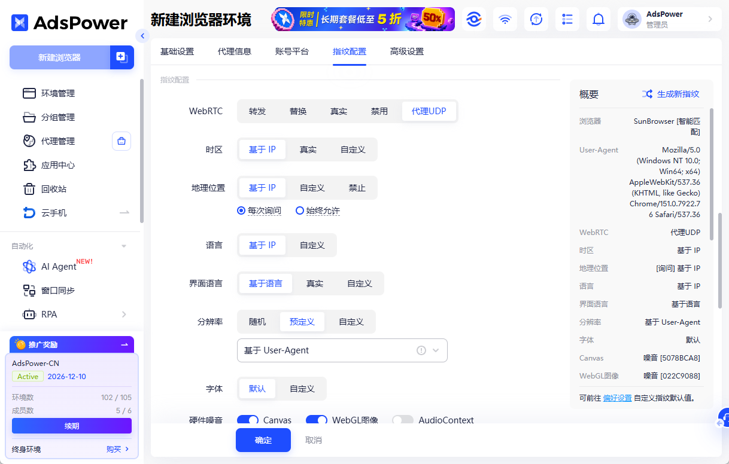
Task: Open the 基于 User-Agent resolution dropdown
Action: point(342,350)
